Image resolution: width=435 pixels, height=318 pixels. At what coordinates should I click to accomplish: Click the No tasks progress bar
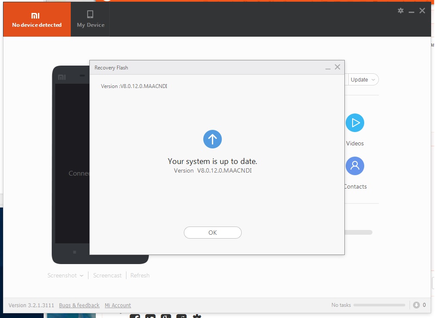coord(379,305)
